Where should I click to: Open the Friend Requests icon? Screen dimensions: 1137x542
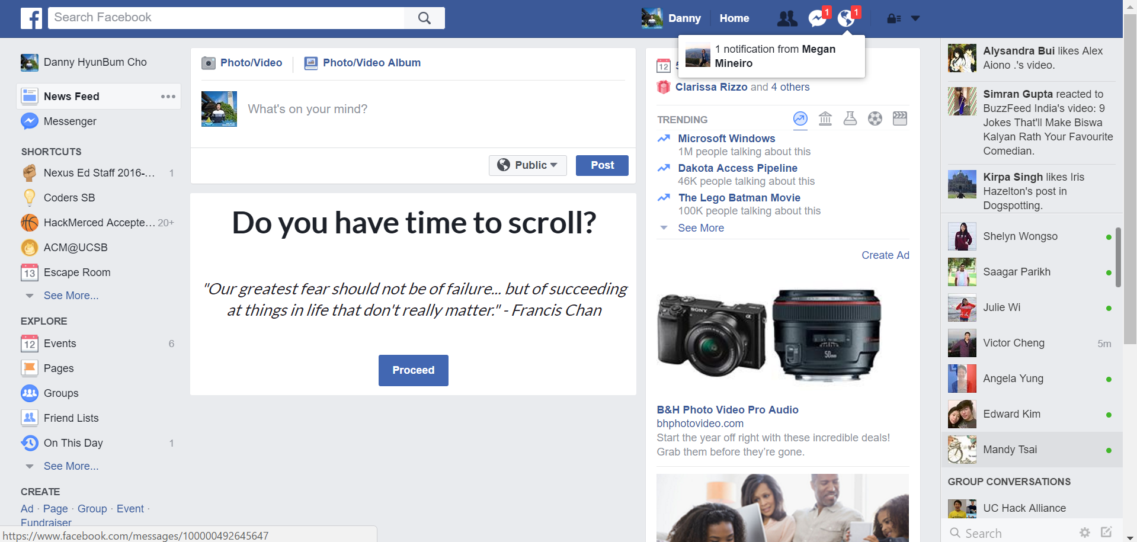pos(787,18)
